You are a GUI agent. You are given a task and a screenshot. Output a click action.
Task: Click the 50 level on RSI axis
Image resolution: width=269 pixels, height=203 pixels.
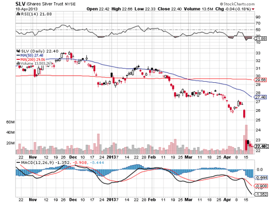pyautogui.click(x=258, y=30)
